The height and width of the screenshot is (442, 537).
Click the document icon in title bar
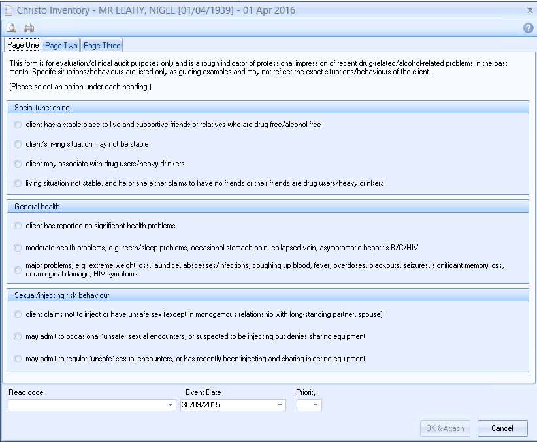point(8,10)
